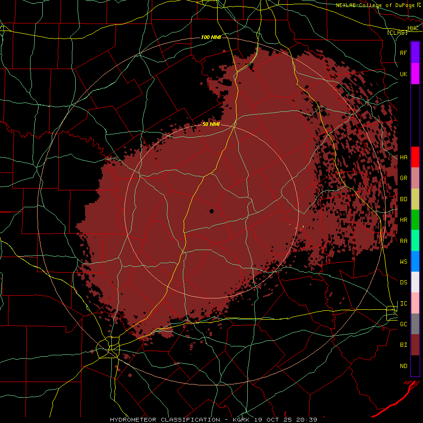Click the DS legend label

point(404,282)
